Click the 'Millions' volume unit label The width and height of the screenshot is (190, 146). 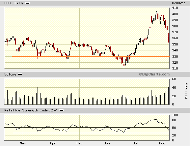tap(186, 91)
